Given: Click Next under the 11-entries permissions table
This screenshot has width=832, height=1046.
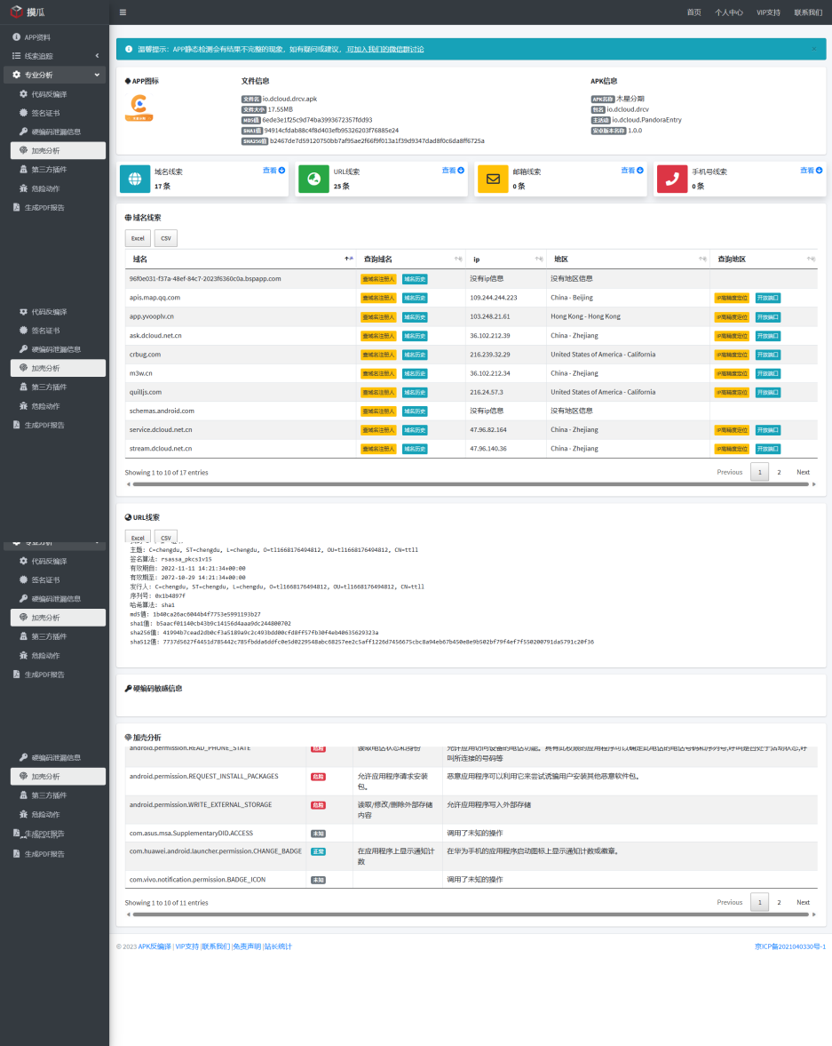Looking at the screenshot, I should (804, 903).
